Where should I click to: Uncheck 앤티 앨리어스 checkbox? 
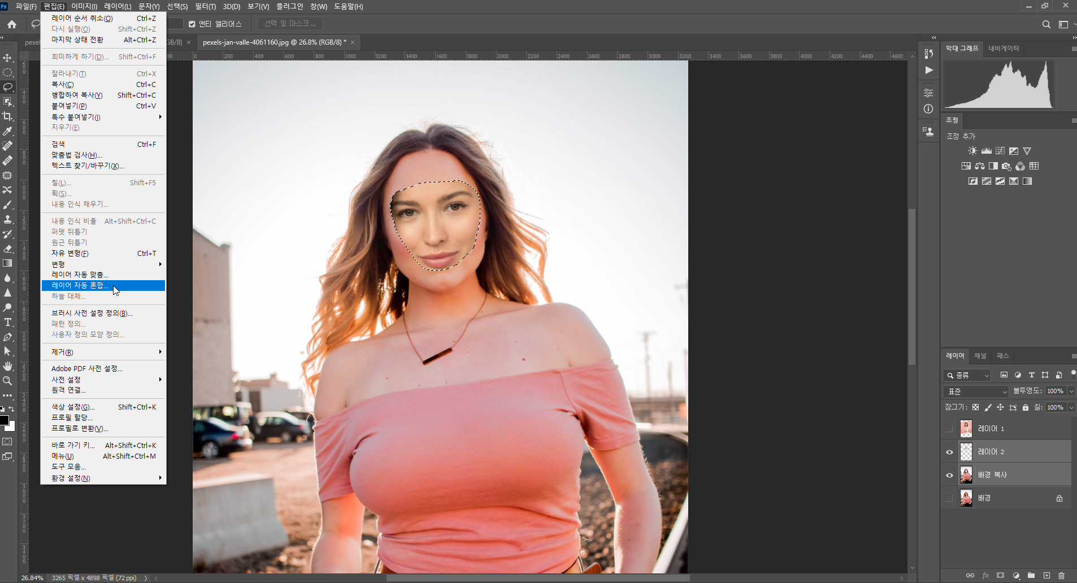pos(192,24)
